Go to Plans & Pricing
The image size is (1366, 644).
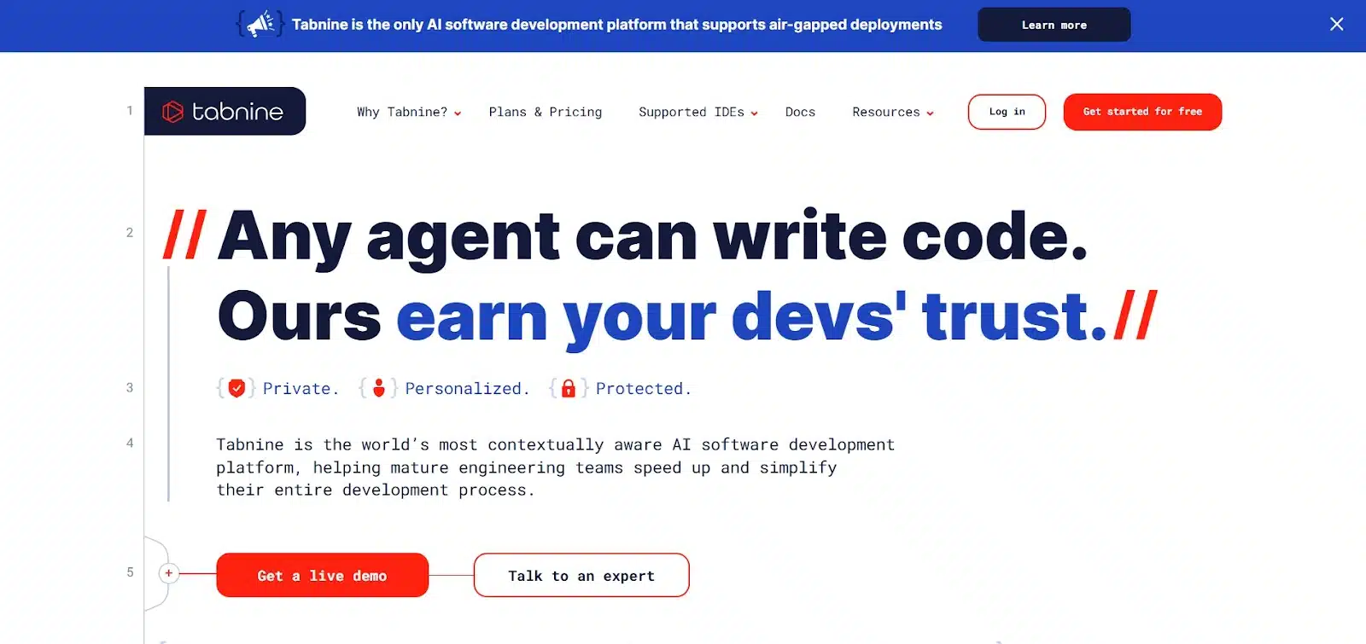[x=545, y=112]
